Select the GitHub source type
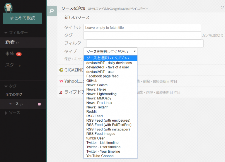 [x=92, y=80]
